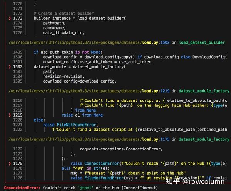Open the load.py:1219 file path link
This screenshot has height=191, width=231.
(x=89, y=91)
